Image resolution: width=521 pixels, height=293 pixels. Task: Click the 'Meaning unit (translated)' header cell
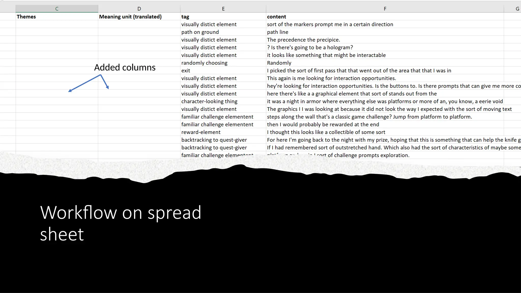click(139, 17)
